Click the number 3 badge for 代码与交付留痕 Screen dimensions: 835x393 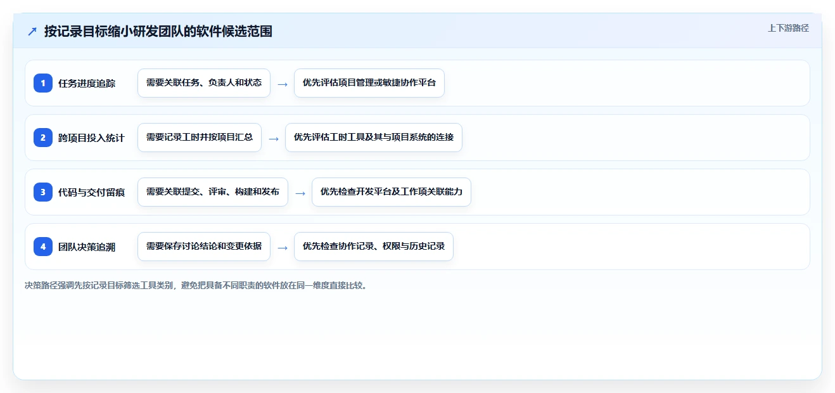tap(43, 192)
